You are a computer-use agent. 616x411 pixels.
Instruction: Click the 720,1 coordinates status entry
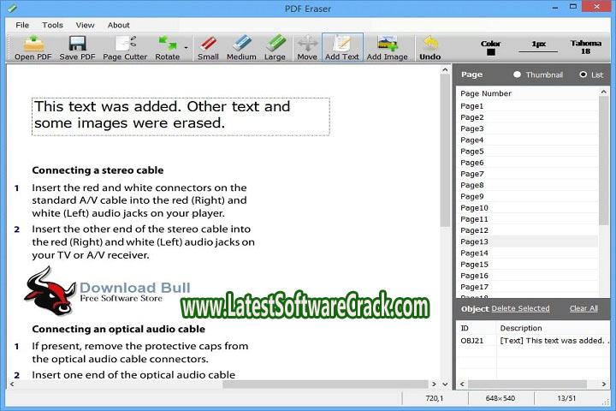pos(434,398)
